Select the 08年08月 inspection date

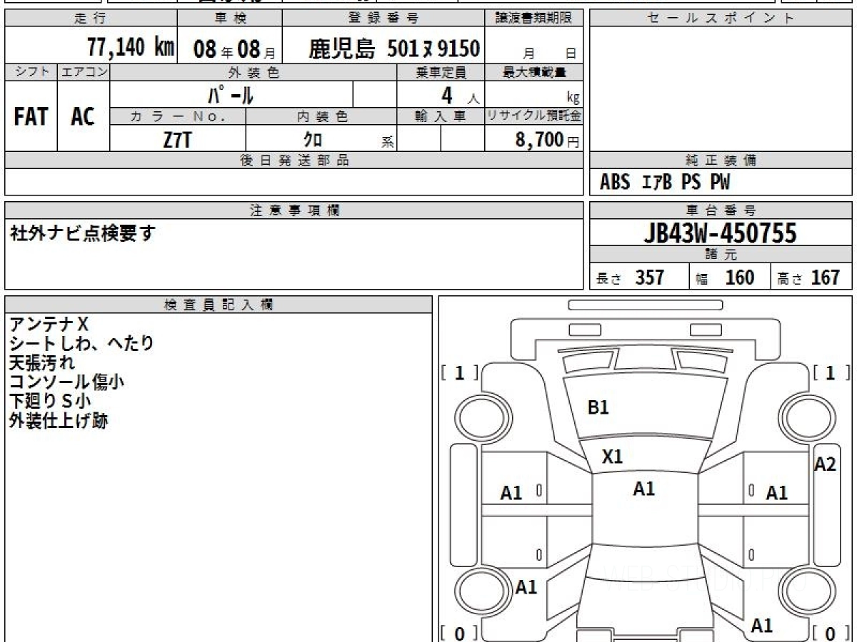[x=234, y=49]
